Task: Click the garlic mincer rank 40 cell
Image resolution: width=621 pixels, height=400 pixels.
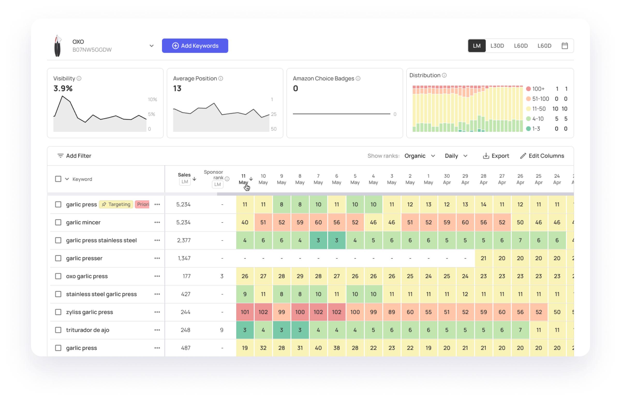Action: point(245,222)
